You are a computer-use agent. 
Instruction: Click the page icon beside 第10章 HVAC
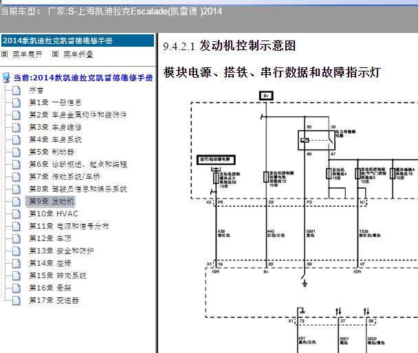(16, 214)
